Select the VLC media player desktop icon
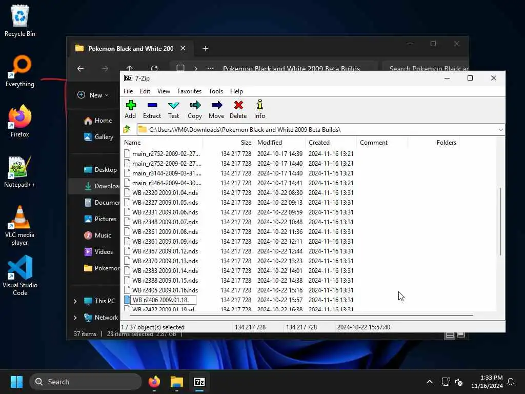The height and width of the screenshot is (394, 525). pos(20,226)
